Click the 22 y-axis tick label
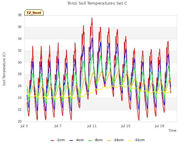Screen dimensions: 195x146 tap(19, 109)
